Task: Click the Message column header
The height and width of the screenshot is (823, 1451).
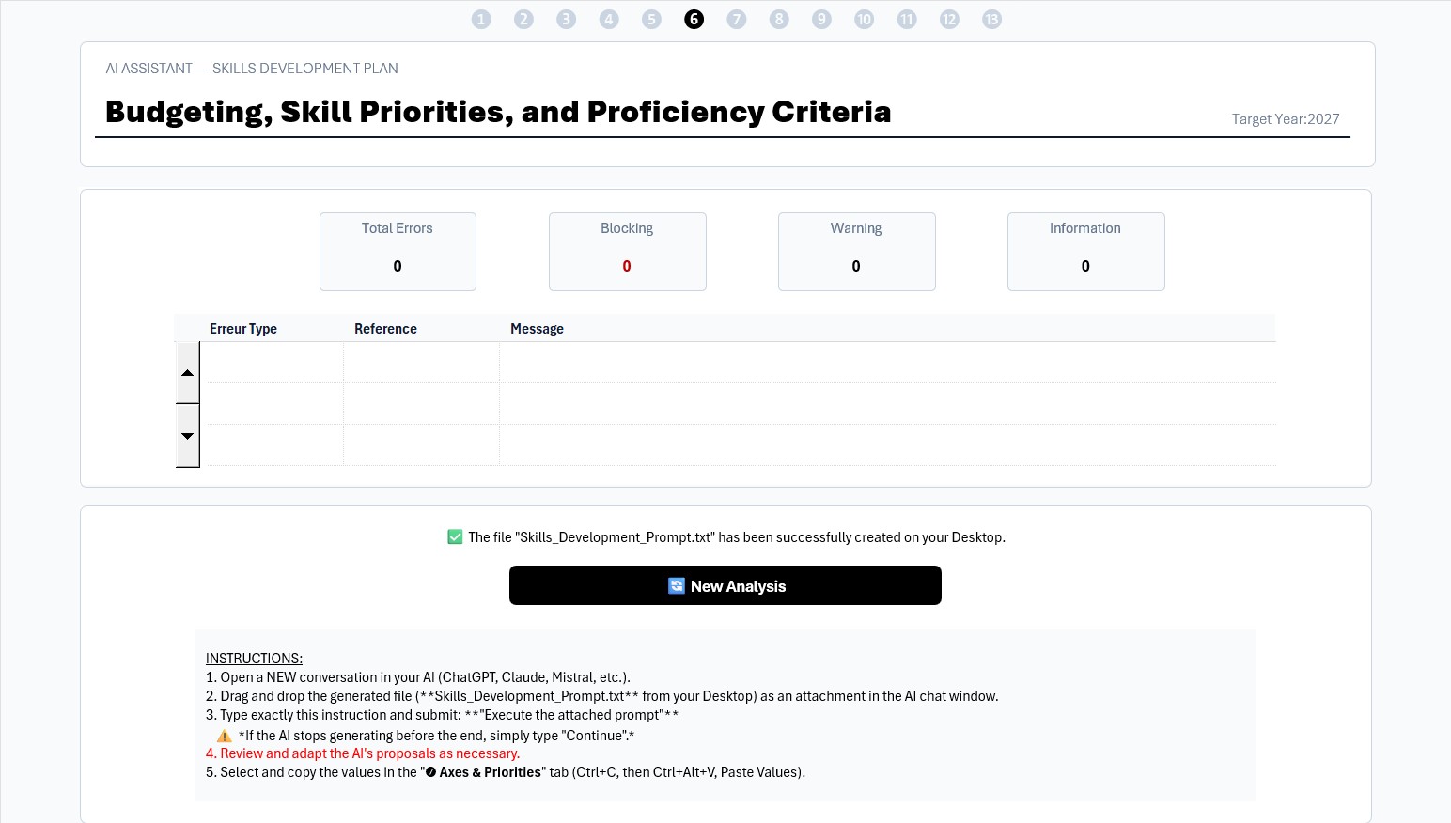Action: [537, 329]
